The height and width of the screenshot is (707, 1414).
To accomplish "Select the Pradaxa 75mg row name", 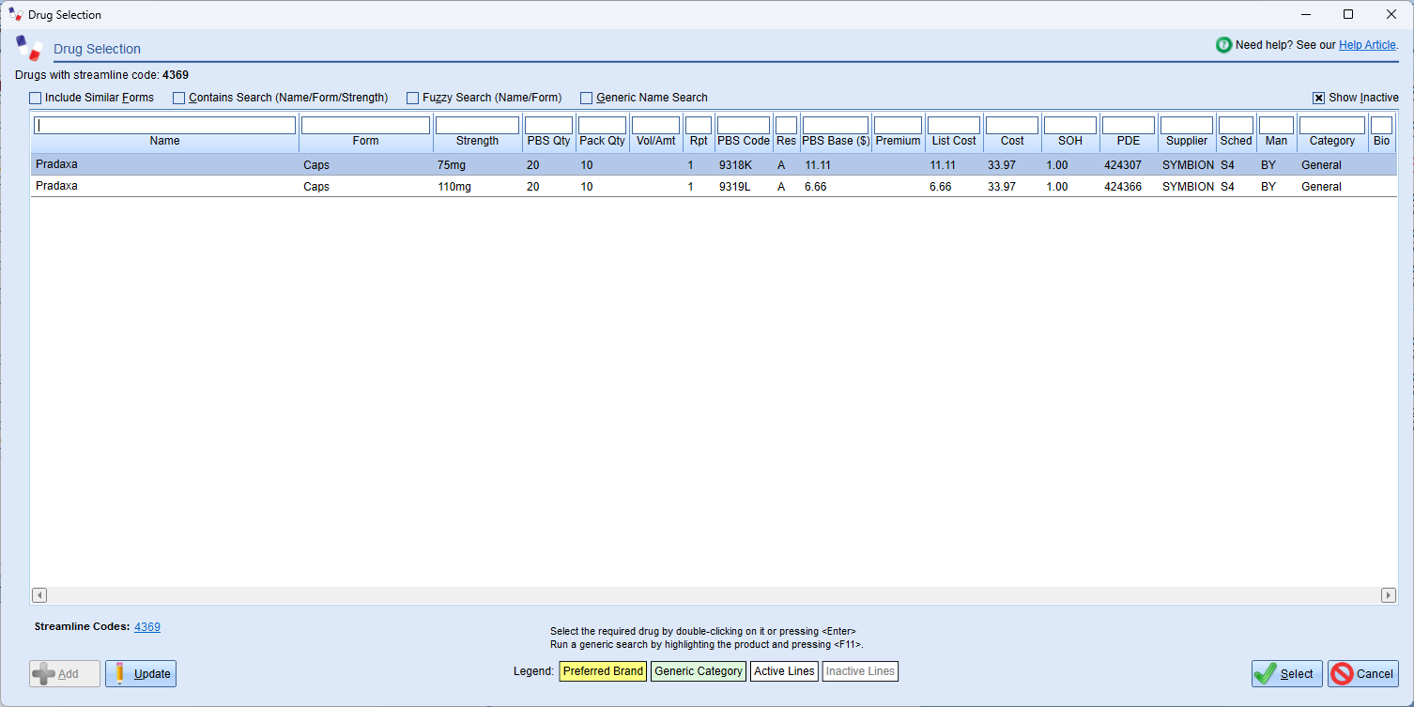I will [56, 164].
